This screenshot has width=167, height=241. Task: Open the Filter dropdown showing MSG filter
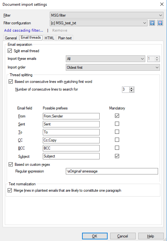point(106,15)
